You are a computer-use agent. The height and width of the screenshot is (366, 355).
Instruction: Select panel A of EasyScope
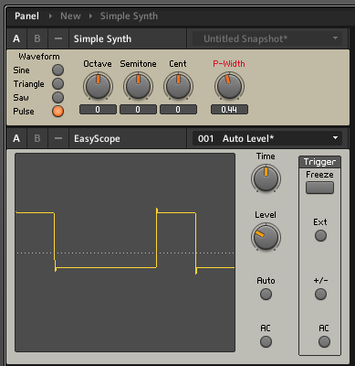click(x=16, y=138)
